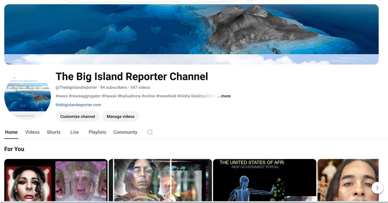
Task: Open the first For You video thumbnail
Action: tap(56, 180)
